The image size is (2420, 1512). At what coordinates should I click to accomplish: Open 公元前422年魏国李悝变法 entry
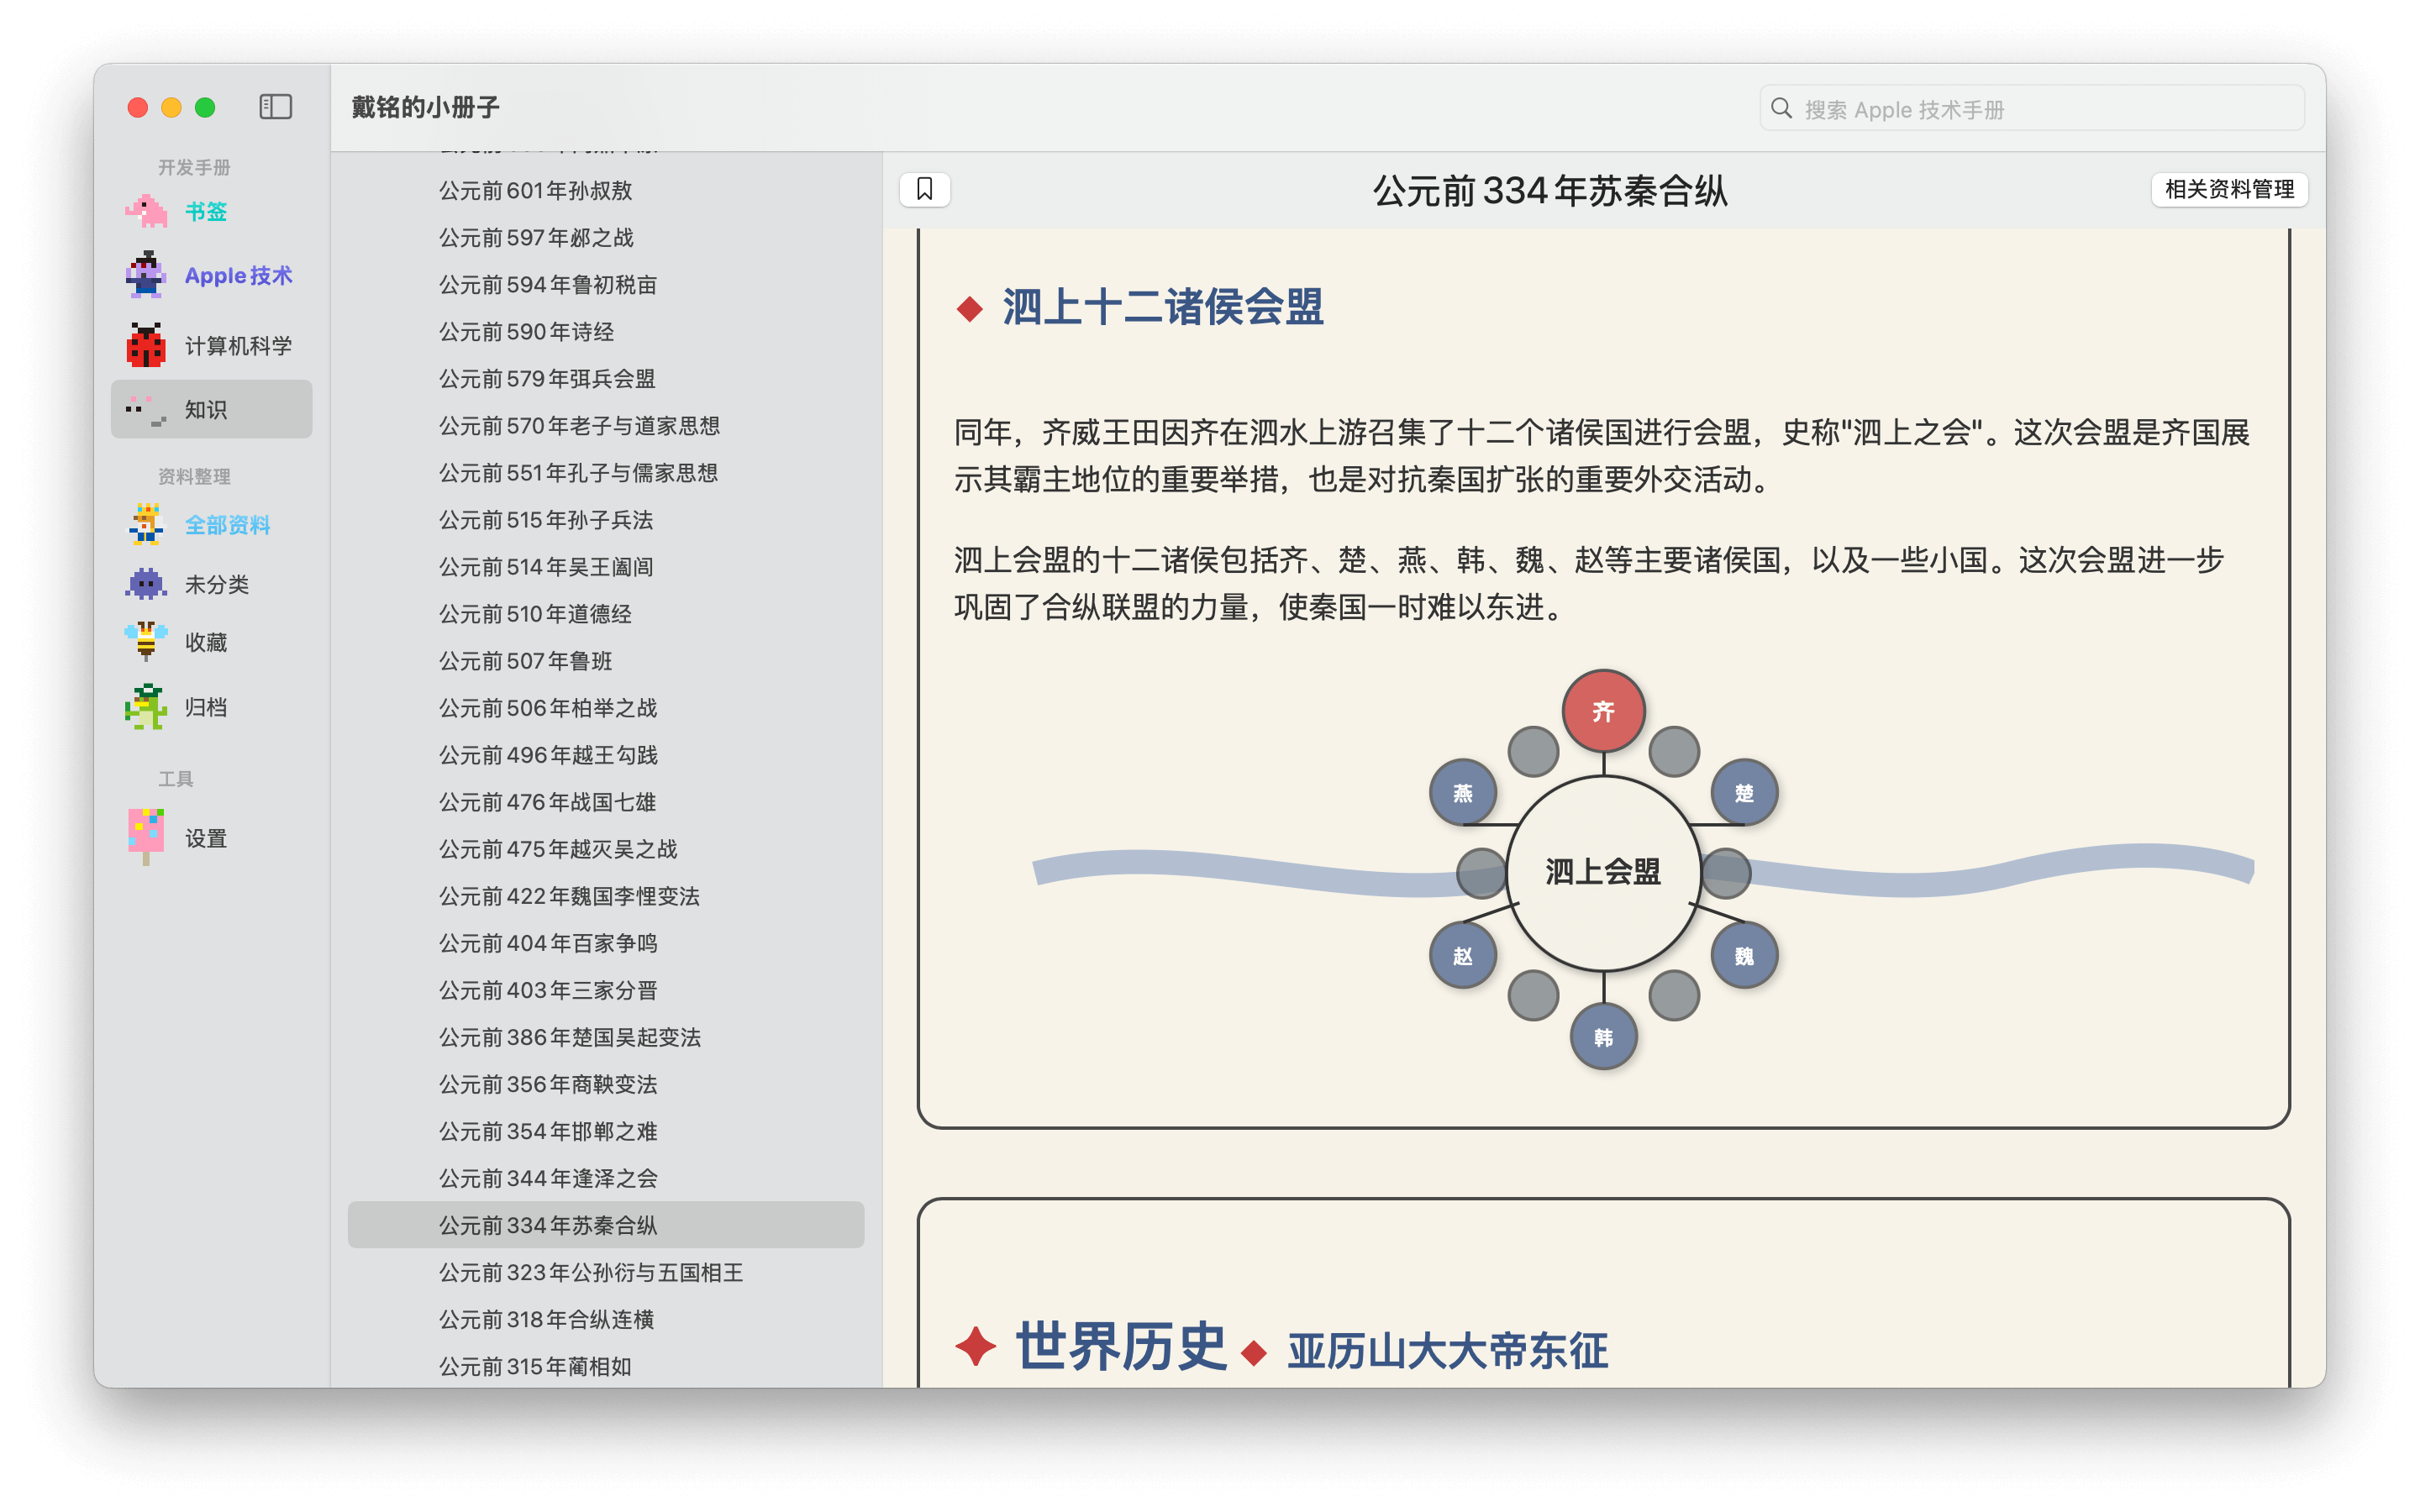point(605,895)
